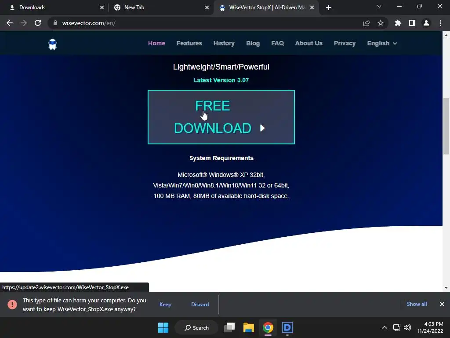Bookmark this page with star icon
The image size is (450, 338).
coord(381,23)
